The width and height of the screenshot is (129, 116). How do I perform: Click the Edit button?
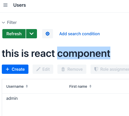tap(43, 69)
